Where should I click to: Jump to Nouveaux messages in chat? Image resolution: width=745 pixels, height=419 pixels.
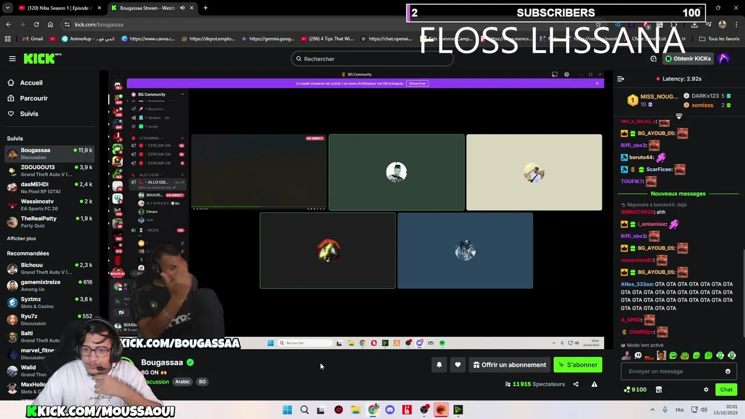(x=678, y=194)
